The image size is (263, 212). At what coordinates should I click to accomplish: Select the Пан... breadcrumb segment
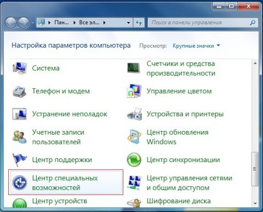pyautogui.click(x=62, y=22)
